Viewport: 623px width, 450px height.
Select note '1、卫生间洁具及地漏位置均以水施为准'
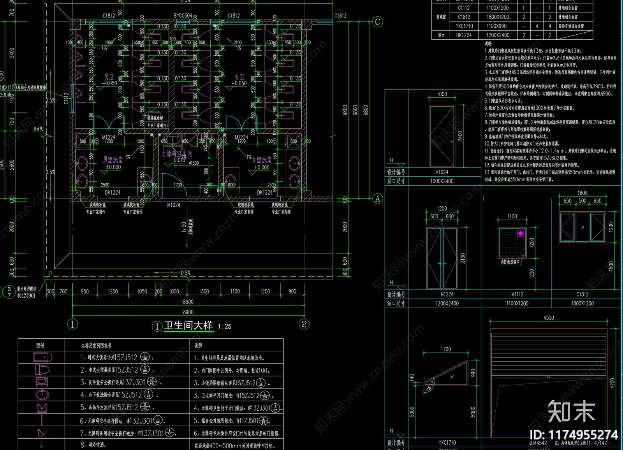coord(229,358)
